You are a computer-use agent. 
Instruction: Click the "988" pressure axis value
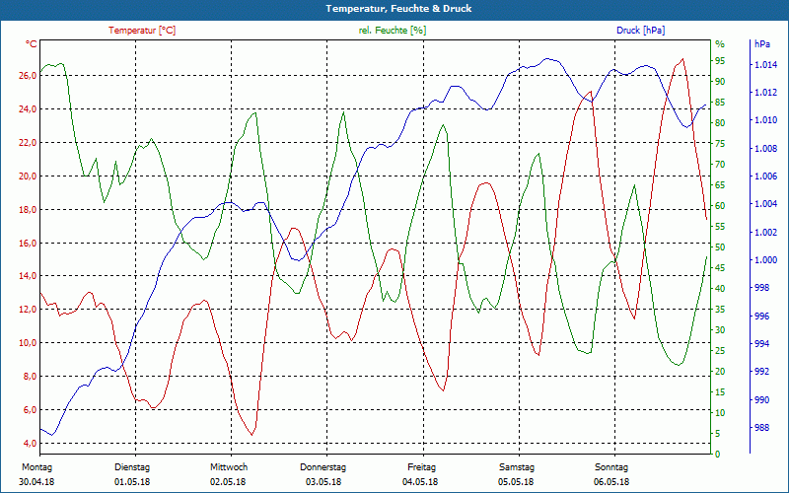761,428
